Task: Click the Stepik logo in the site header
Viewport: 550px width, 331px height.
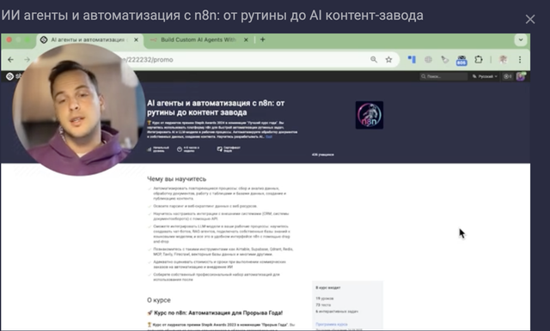Action: pyautogui.click(x=9, y=76)
